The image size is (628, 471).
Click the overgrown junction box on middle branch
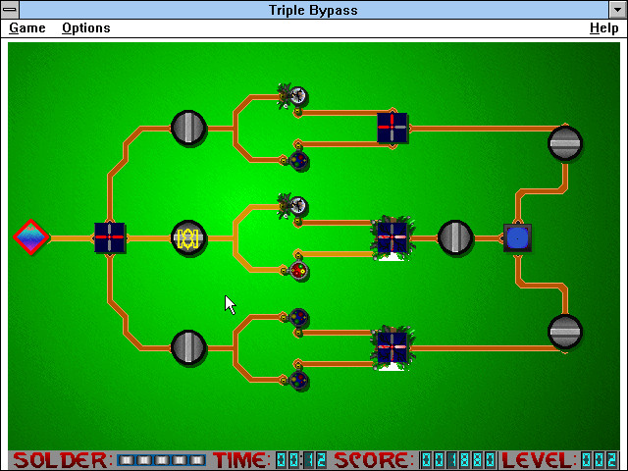[392, 237]
